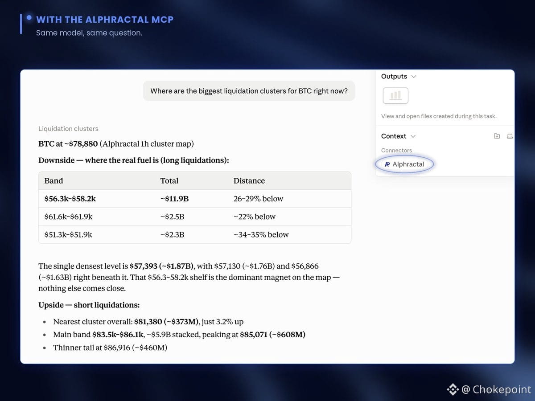Select the ~34–35% below distance cell
The height and width of the screenshot is (401, 535).
[x=261, y=234]
